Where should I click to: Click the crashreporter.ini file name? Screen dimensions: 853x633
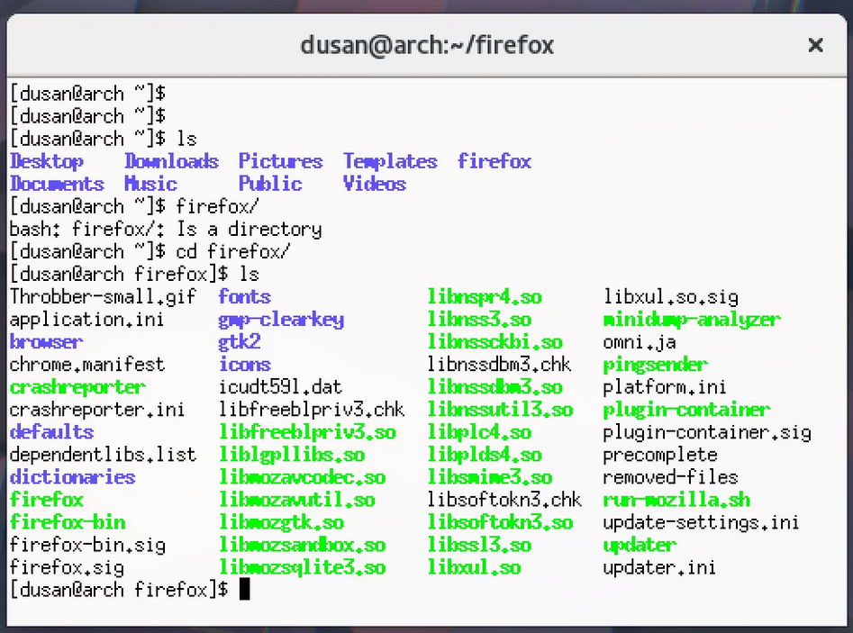click(x=97, y=410)
